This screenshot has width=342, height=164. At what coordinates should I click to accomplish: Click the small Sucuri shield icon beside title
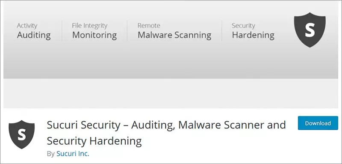22,134
